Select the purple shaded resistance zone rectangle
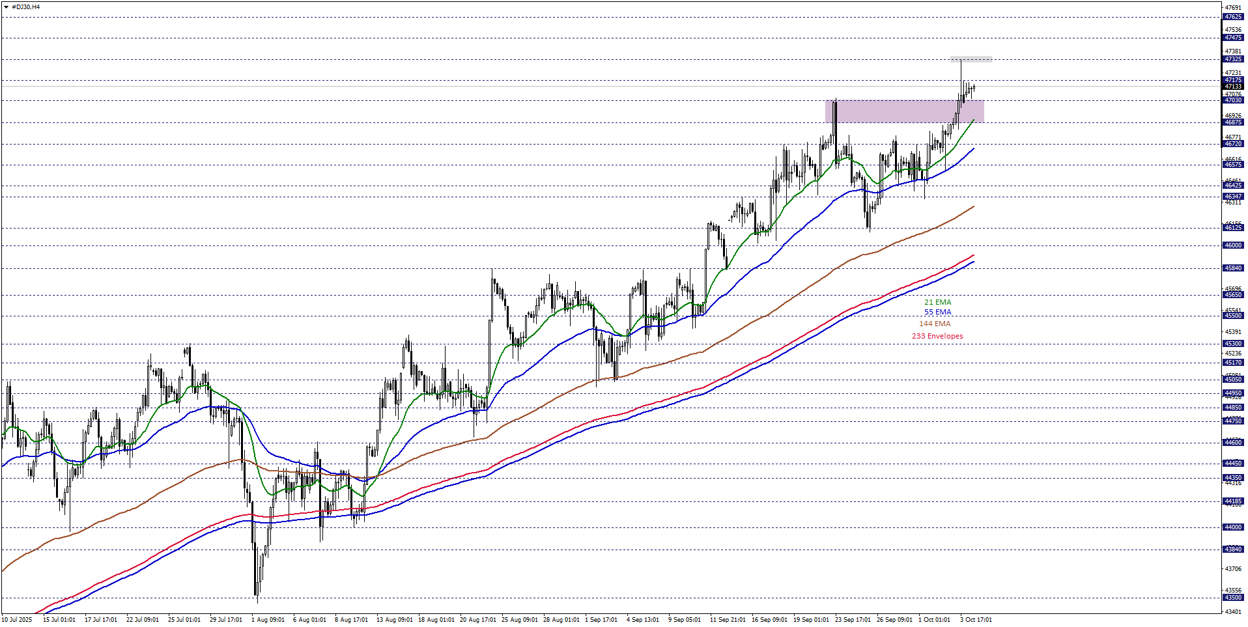The height and width of the screenshot is (627, 1248). 904,111
